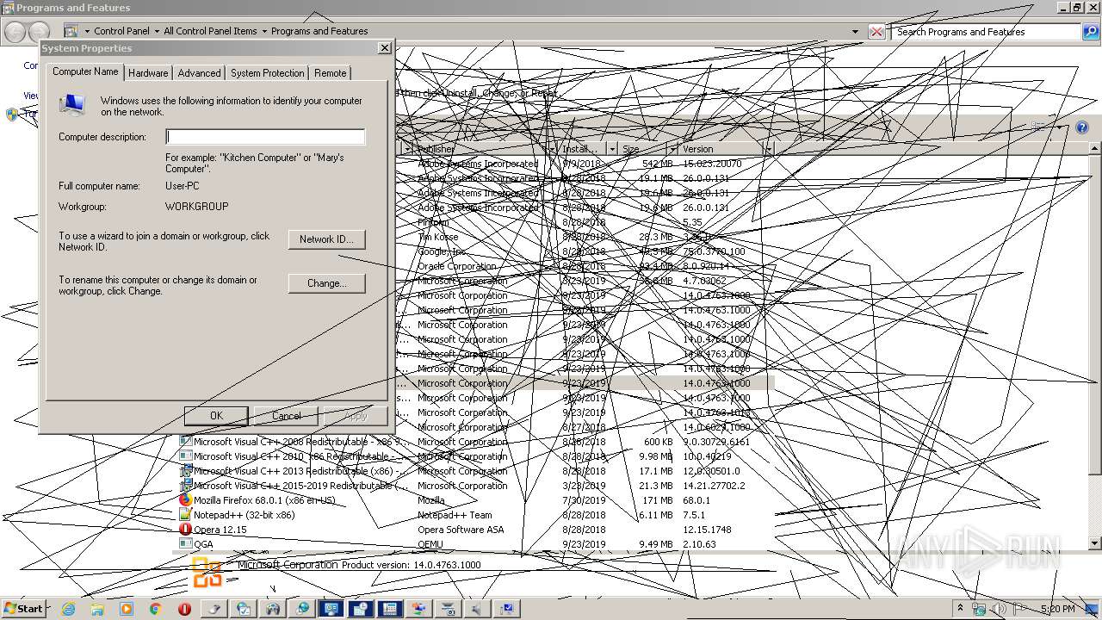Sort list by Version column header
The height and width of the screenshot is (620, 1102).
tap(725, 149)
